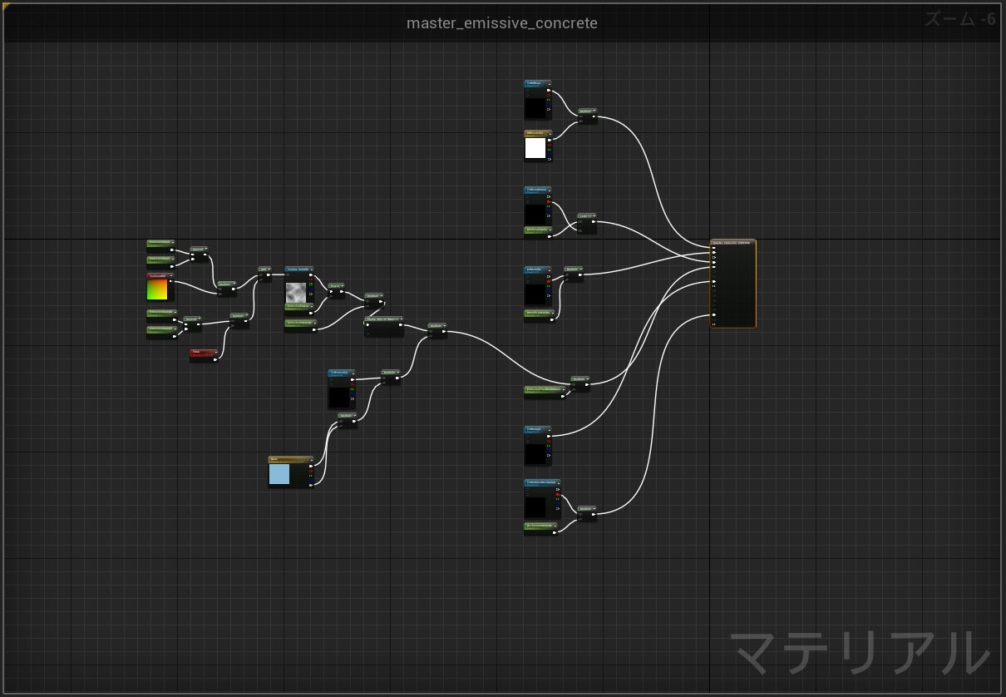Select the light blue color preview swatch
This screenshot has width=1006, height=697.
click(x=279, y=474)
